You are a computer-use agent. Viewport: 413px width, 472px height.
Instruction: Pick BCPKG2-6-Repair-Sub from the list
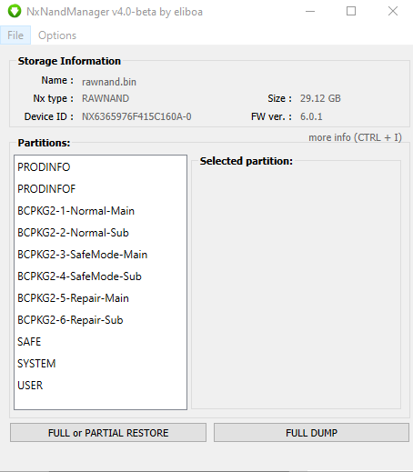100,320
